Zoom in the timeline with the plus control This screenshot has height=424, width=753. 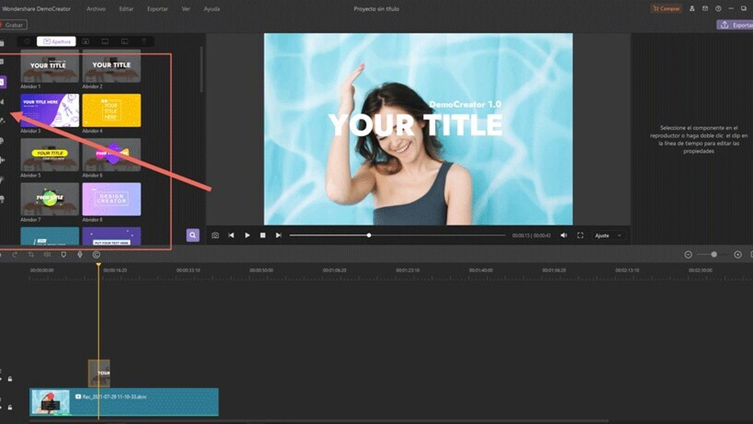tap(737, 254)
